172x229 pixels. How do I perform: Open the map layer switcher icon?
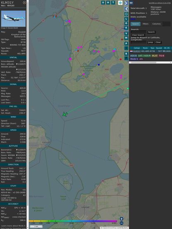(x=120, y=2)
